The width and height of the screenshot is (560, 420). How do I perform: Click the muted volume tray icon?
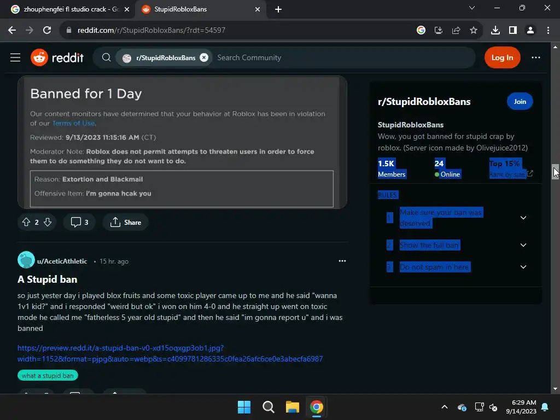point(493,407)
